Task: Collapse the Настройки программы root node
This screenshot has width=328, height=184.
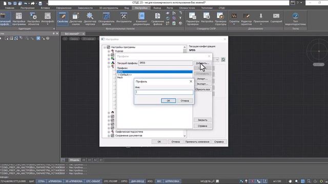Action: [x=105, y=48]
